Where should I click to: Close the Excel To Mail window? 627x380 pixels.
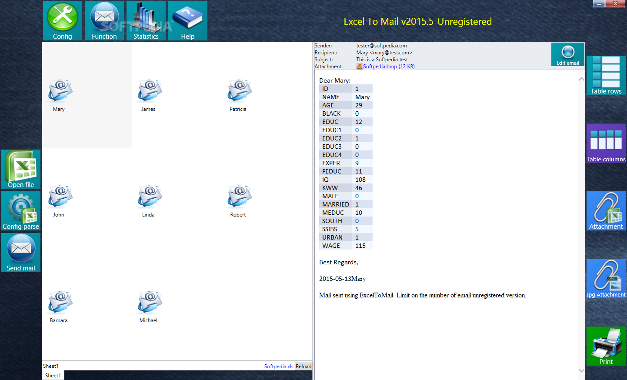(615, 3)
